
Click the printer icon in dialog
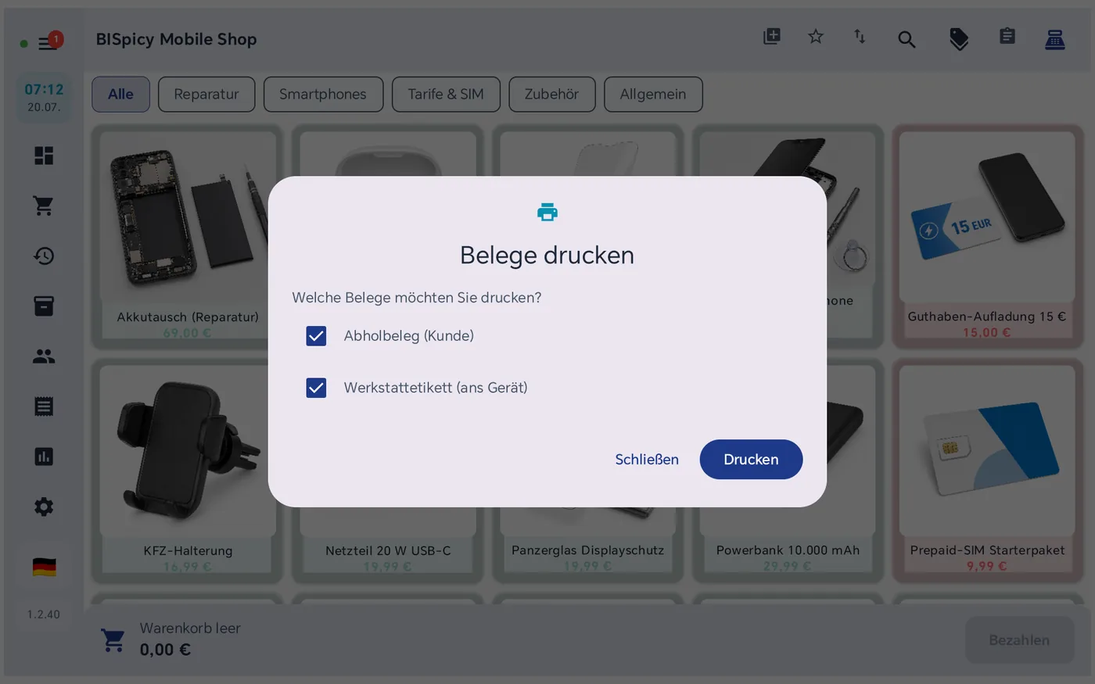[547, 212]
